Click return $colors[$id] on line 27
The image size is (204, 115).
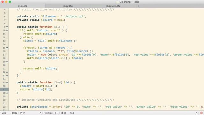(36, 89)
